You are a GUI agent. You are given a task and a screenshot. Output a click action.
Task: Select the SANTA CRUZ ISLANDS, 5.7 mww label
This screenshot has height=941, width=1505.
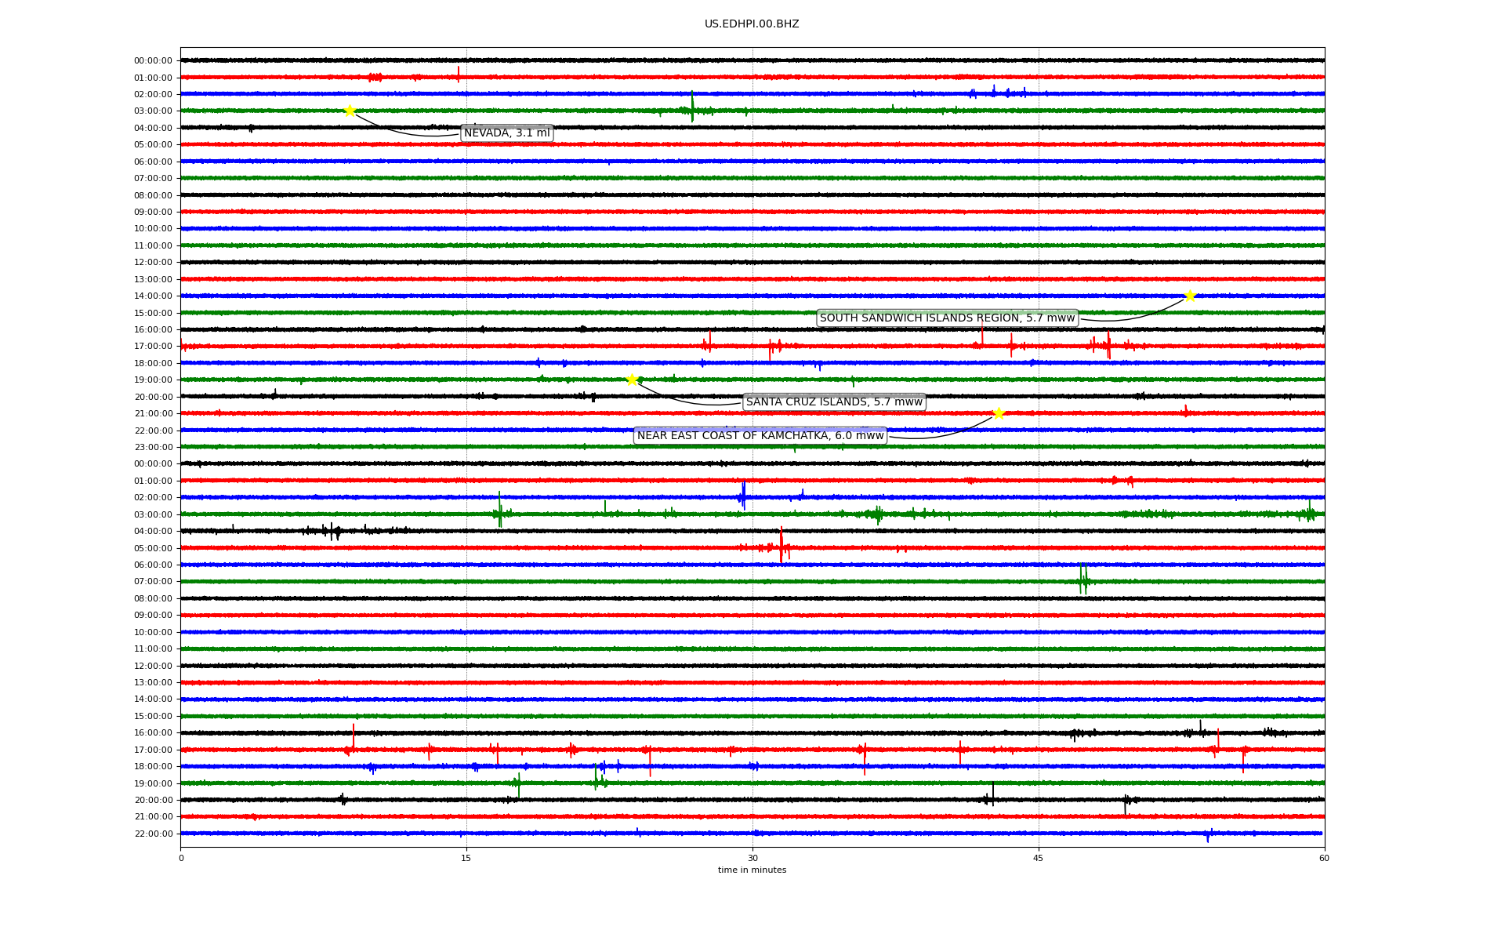click(834, 402)
